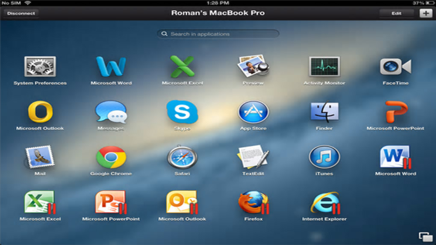Click the "Activity Monitor" label text
The image size is (436, 245).
pos(324,83)
